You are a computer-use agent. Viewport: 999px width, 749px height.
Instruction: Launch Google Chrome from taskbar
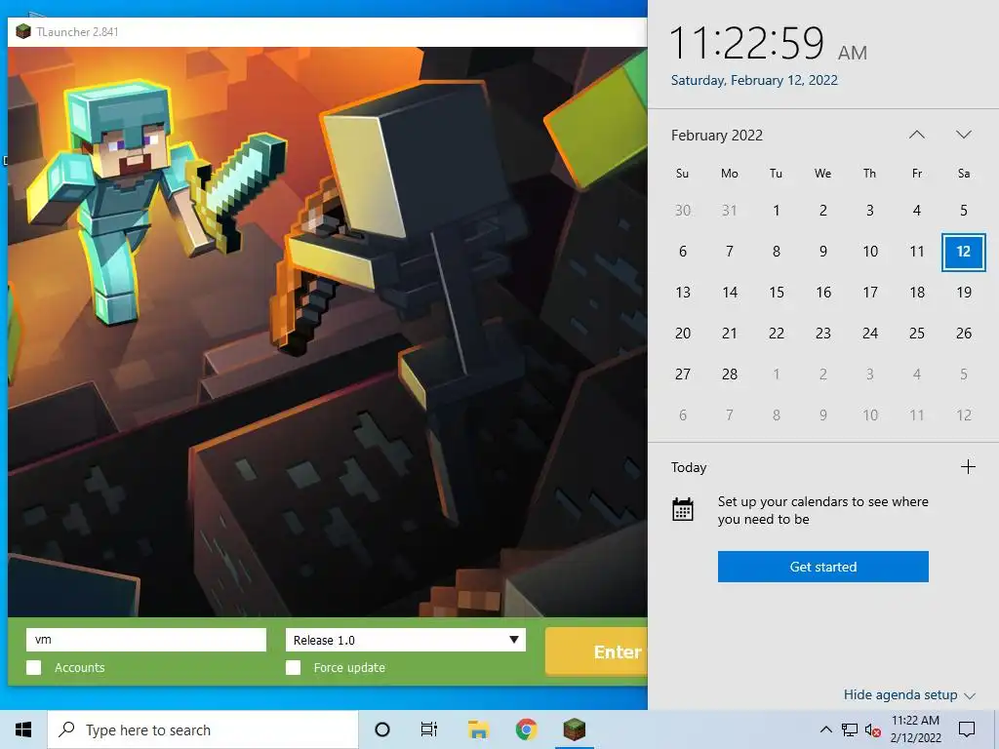[x=526, y=729]
